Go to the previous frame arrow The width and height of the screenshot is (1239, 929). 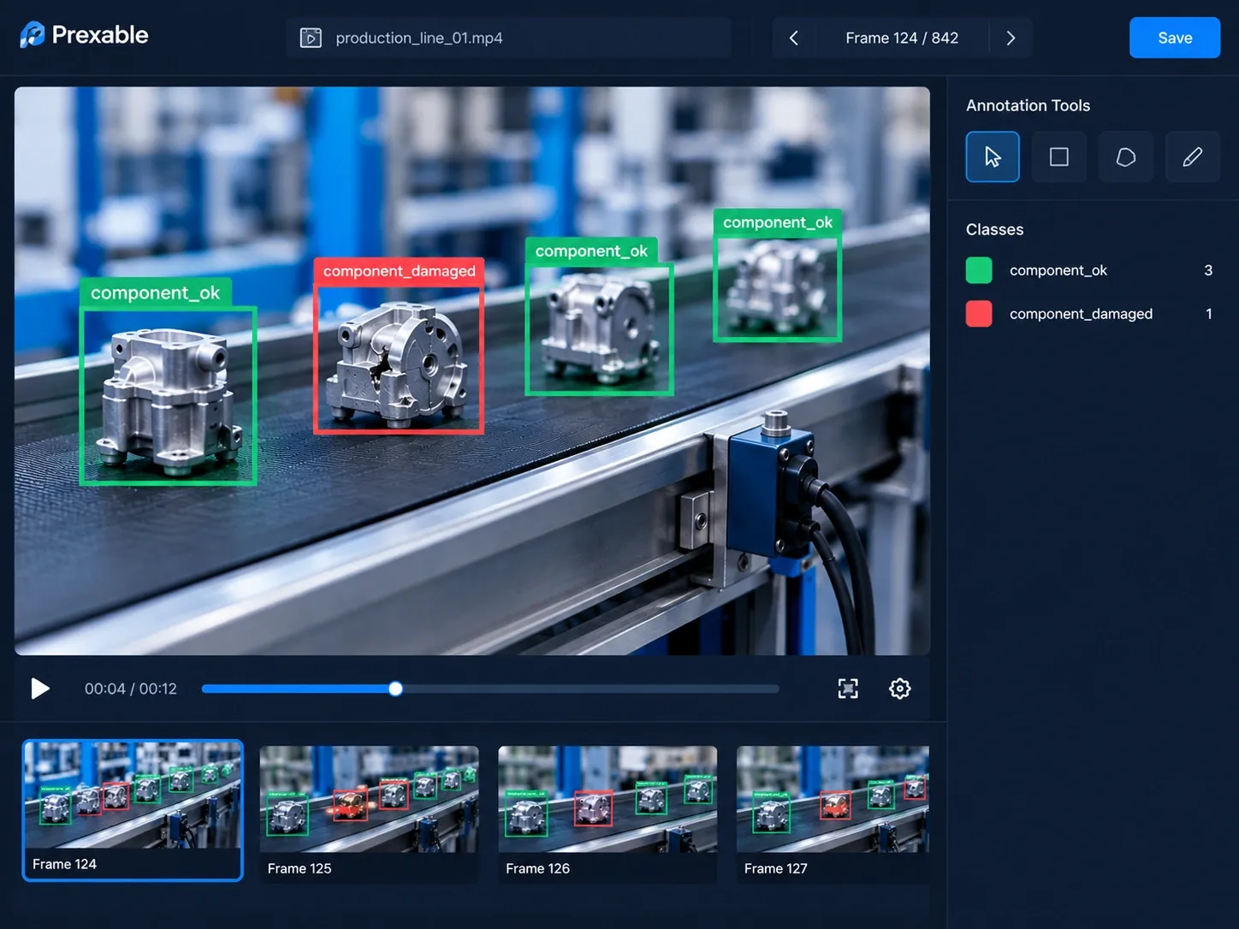pos(794,38)
